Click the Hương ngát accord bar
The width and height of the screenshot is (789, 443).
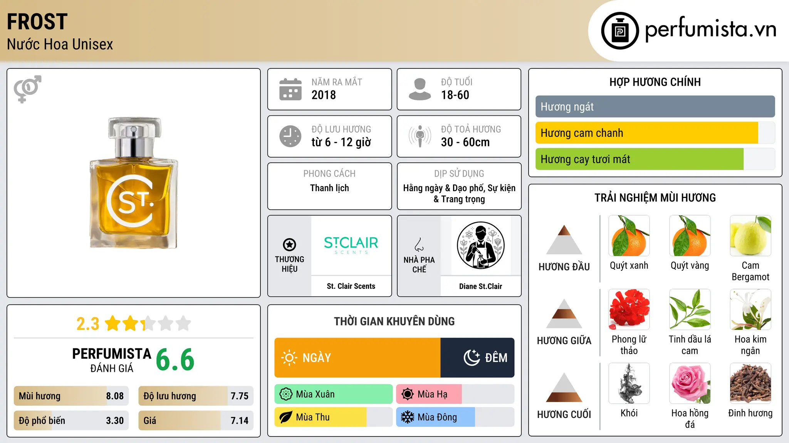click(x=655, y=107)
